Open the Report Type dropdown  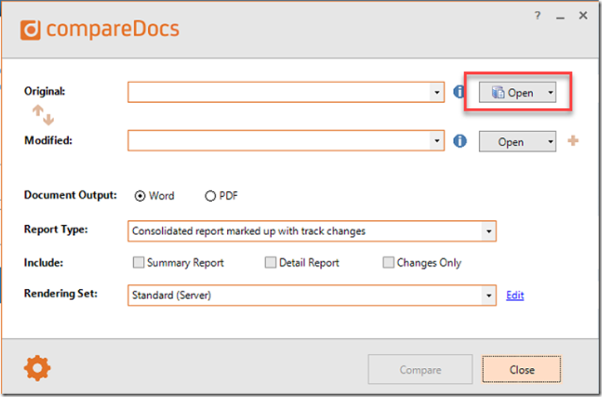(x=489, y=231)
